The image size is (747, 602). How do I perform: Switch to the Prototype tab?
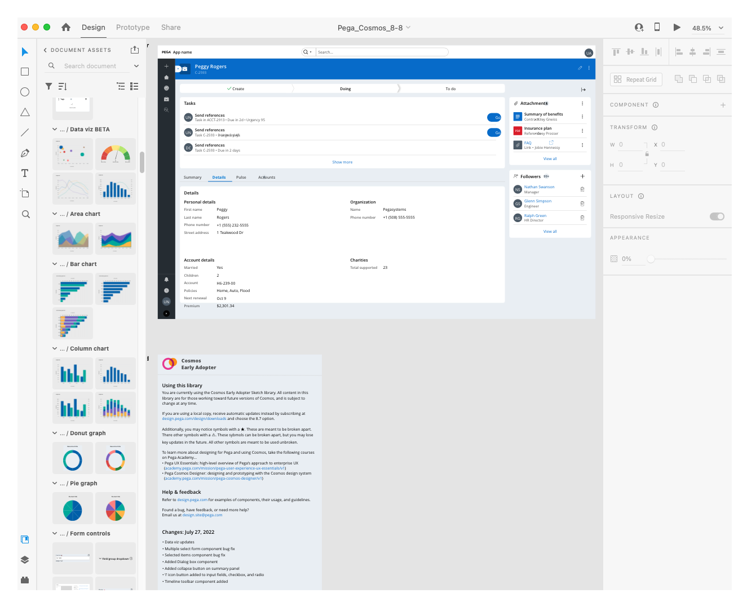click(x=132, y=27)
